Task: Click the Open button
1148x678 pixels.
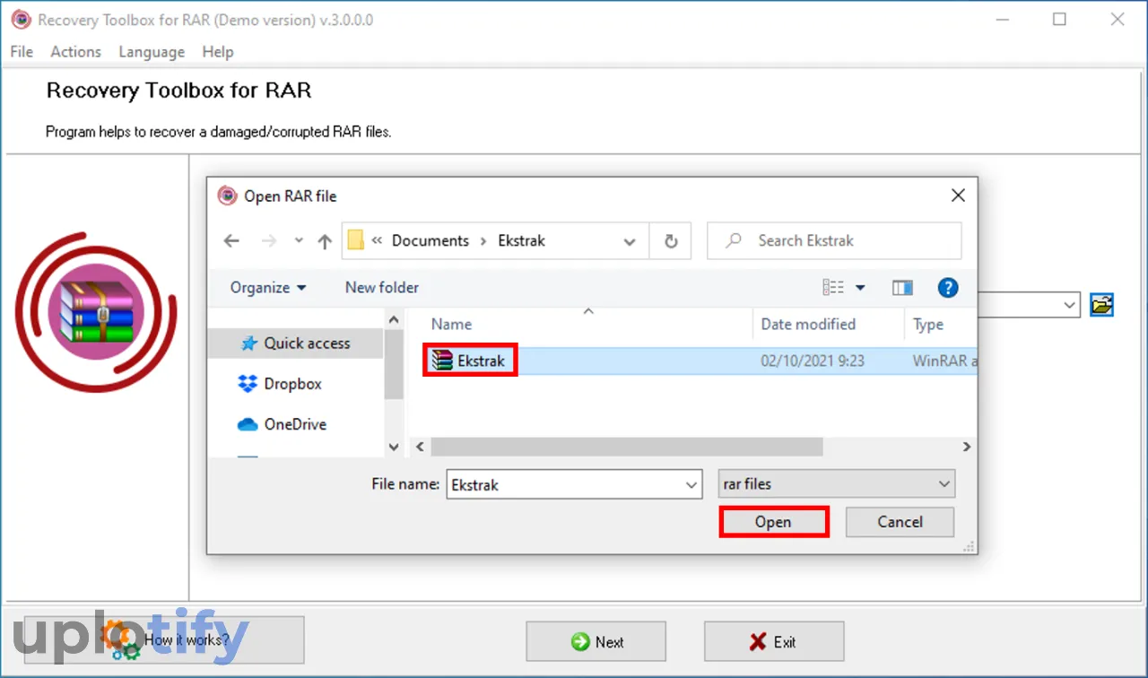Action: pos(773,522)
